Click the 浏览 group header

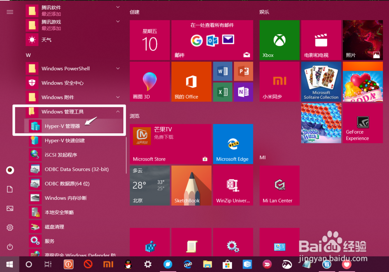coord(135,116)
